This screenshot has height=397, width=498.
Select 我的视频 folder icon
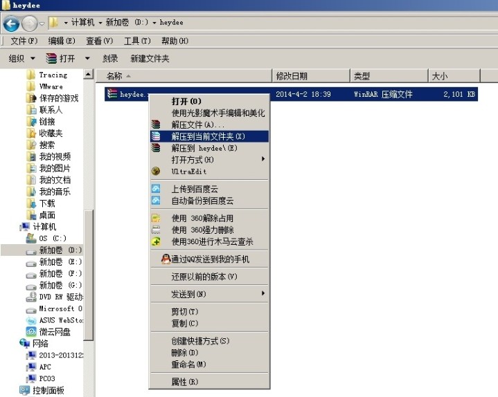tap(31, 156)
